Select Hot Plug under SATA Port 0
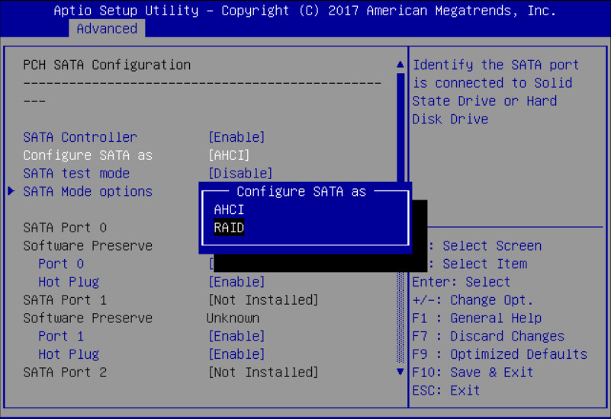Screen dimensions: 611x419 coord(69,282)
